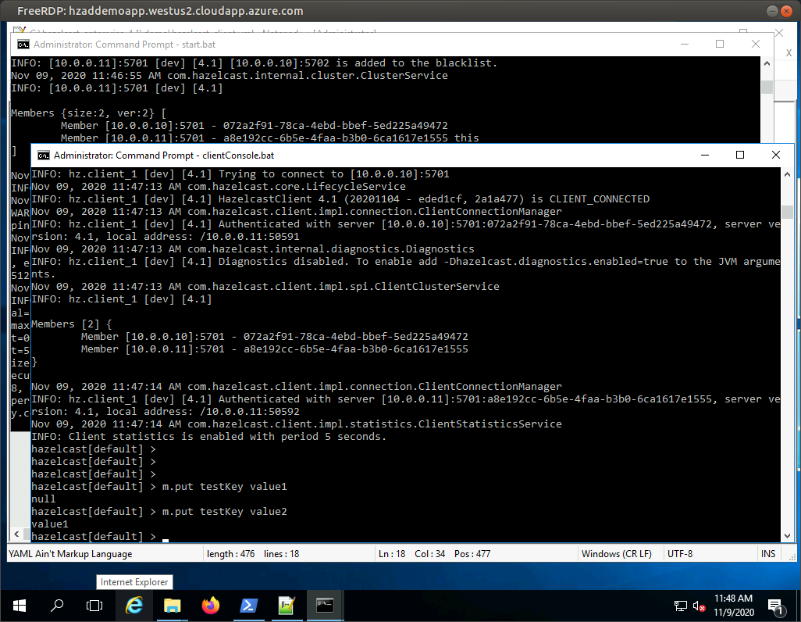Launch Firefox from the taskbar
This screenshot has width=801, height=622.
[210, 606]
